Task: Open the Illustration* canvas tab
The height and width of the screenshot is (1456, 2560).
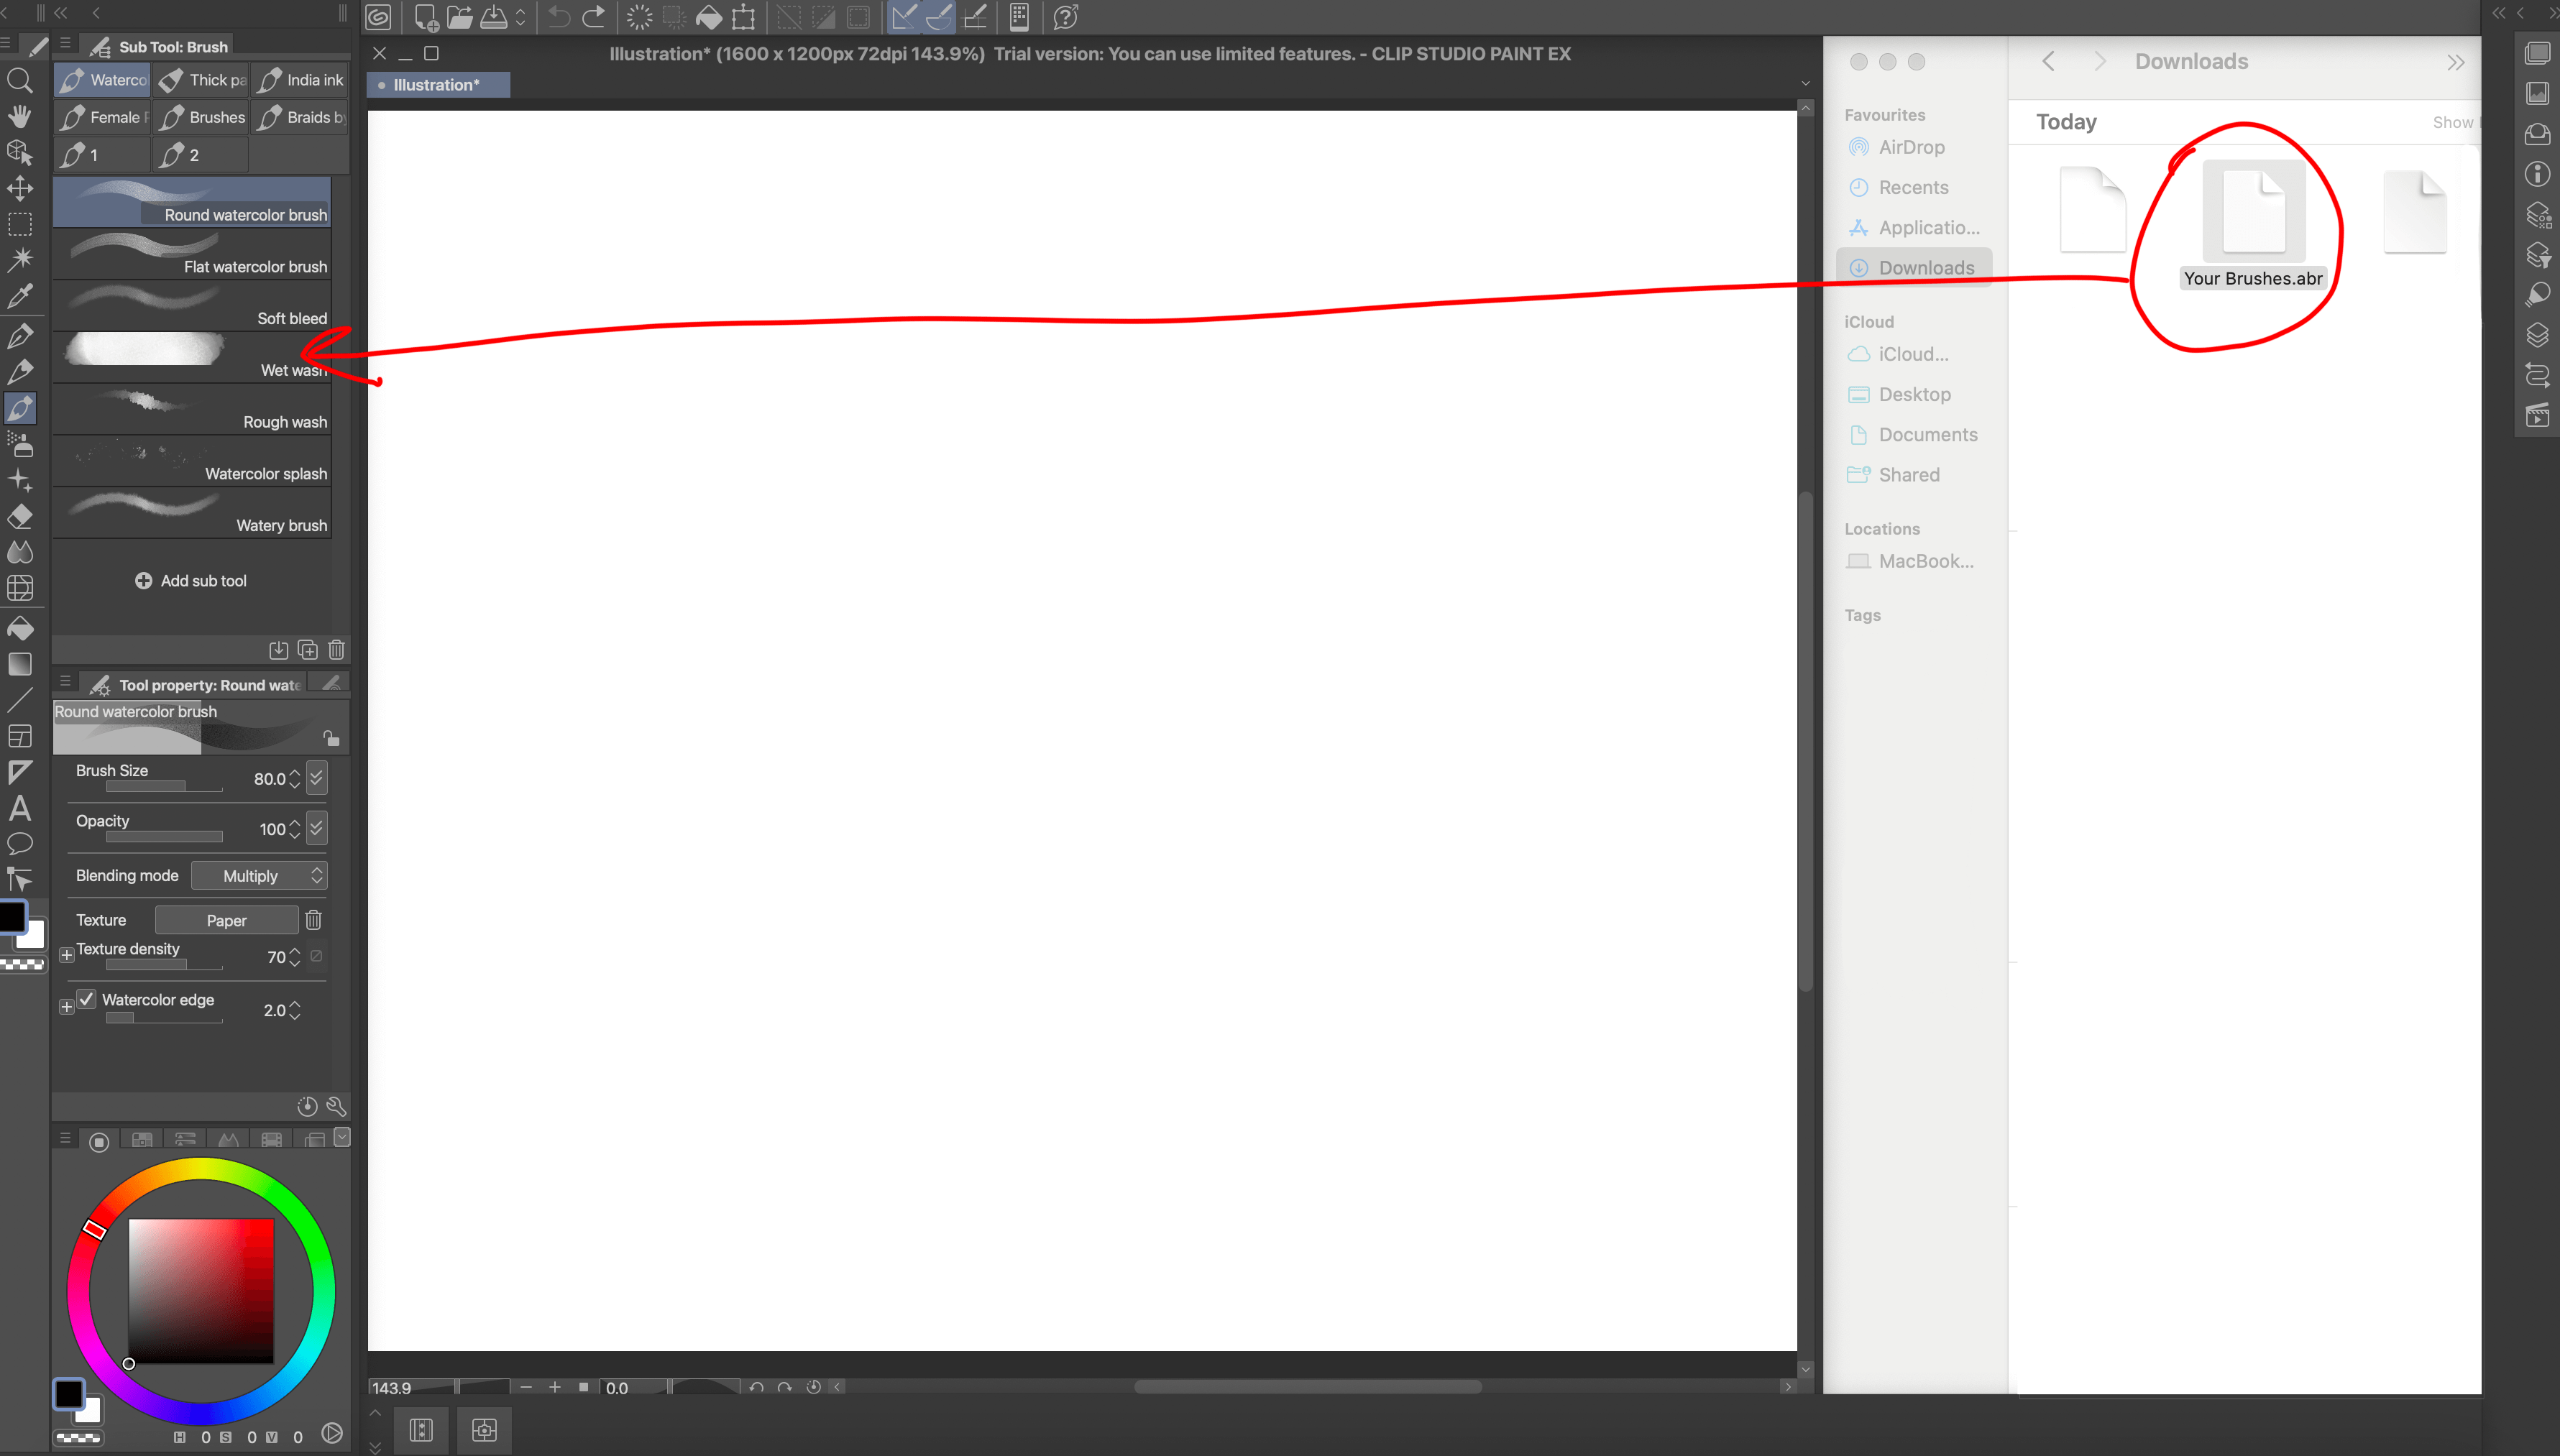Action: [437, 85]
